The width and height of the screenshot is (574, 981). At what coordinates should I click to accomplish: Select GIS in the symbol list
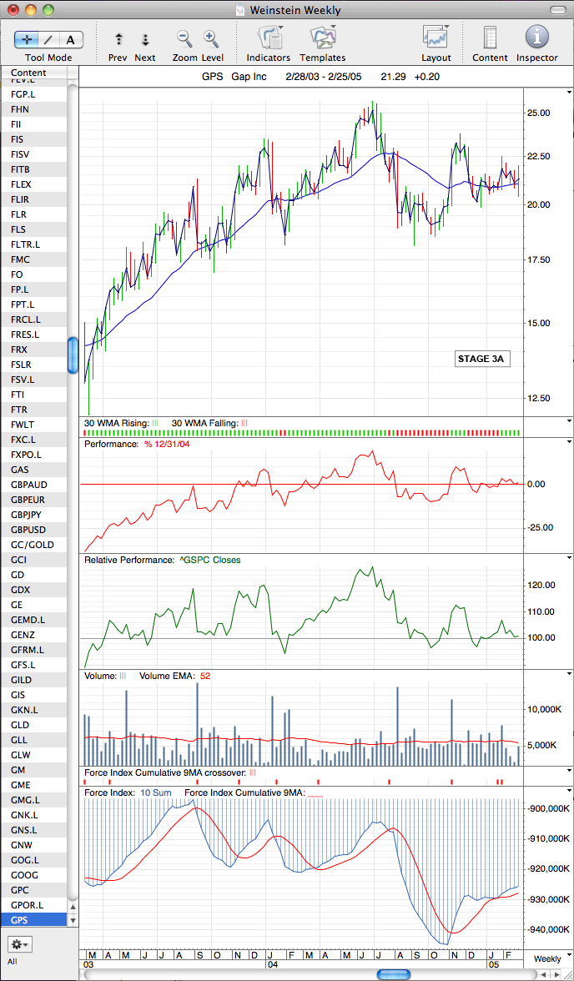(34, 694)
